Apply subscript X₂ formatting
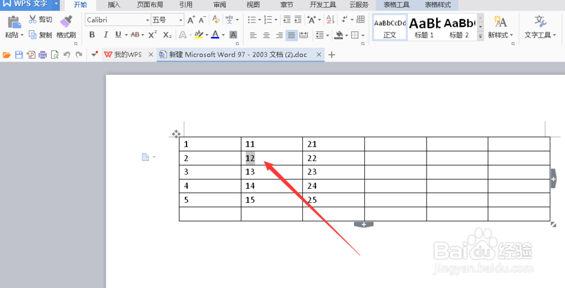Viewport: 565px width, 288px height. click(167, 35)
